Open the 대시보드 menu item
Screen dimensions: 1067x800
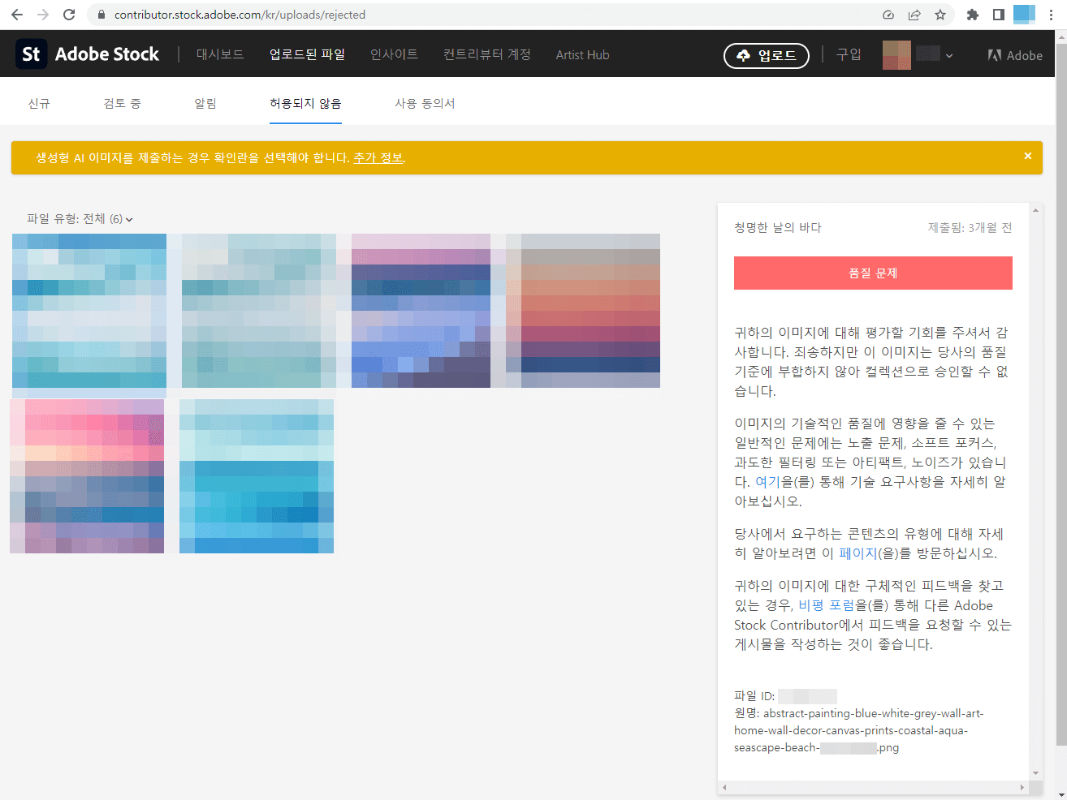[x=220, y=54]
